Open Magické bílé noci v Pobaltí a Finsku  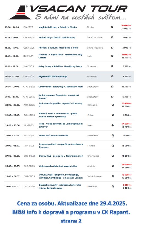pyautogui.click(x=58, y=27)
